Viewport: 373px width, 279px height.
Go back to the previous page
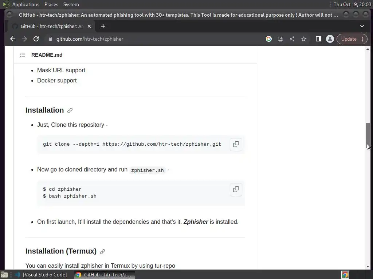(13, 39)
